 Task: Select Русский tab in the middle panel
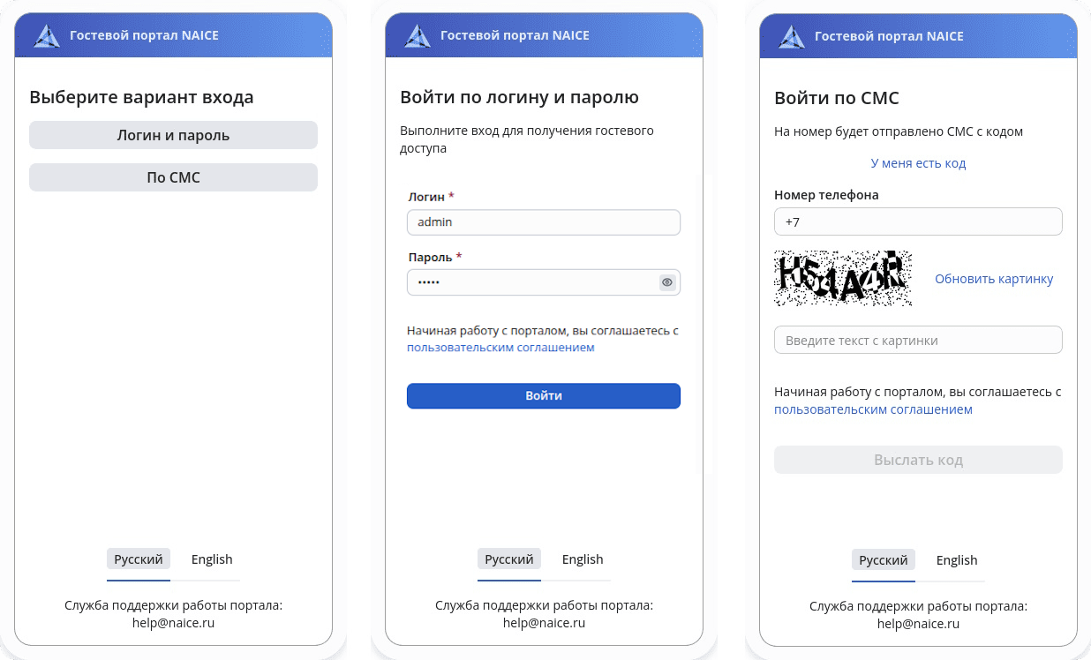pos(509,559)
